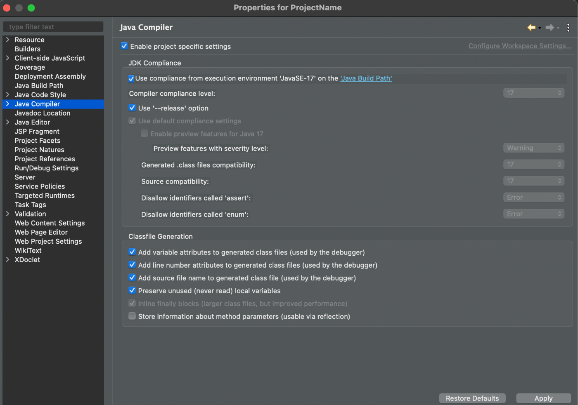The image size is (578, 405).
Task: Click Configure Workspace Settings link
Action: click(520, 46)
